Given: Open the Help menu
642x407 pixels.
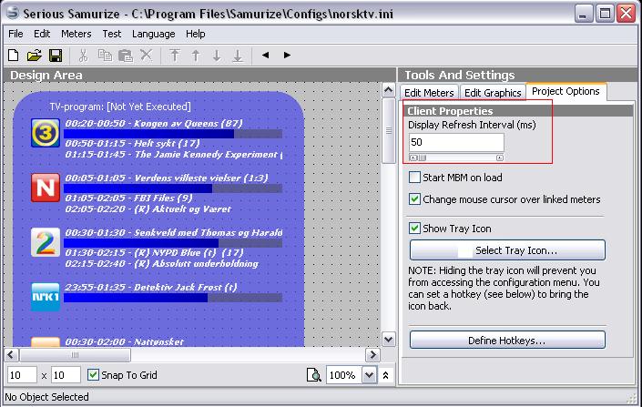Looking at the screenshot, I should click(x=195, y=34).
